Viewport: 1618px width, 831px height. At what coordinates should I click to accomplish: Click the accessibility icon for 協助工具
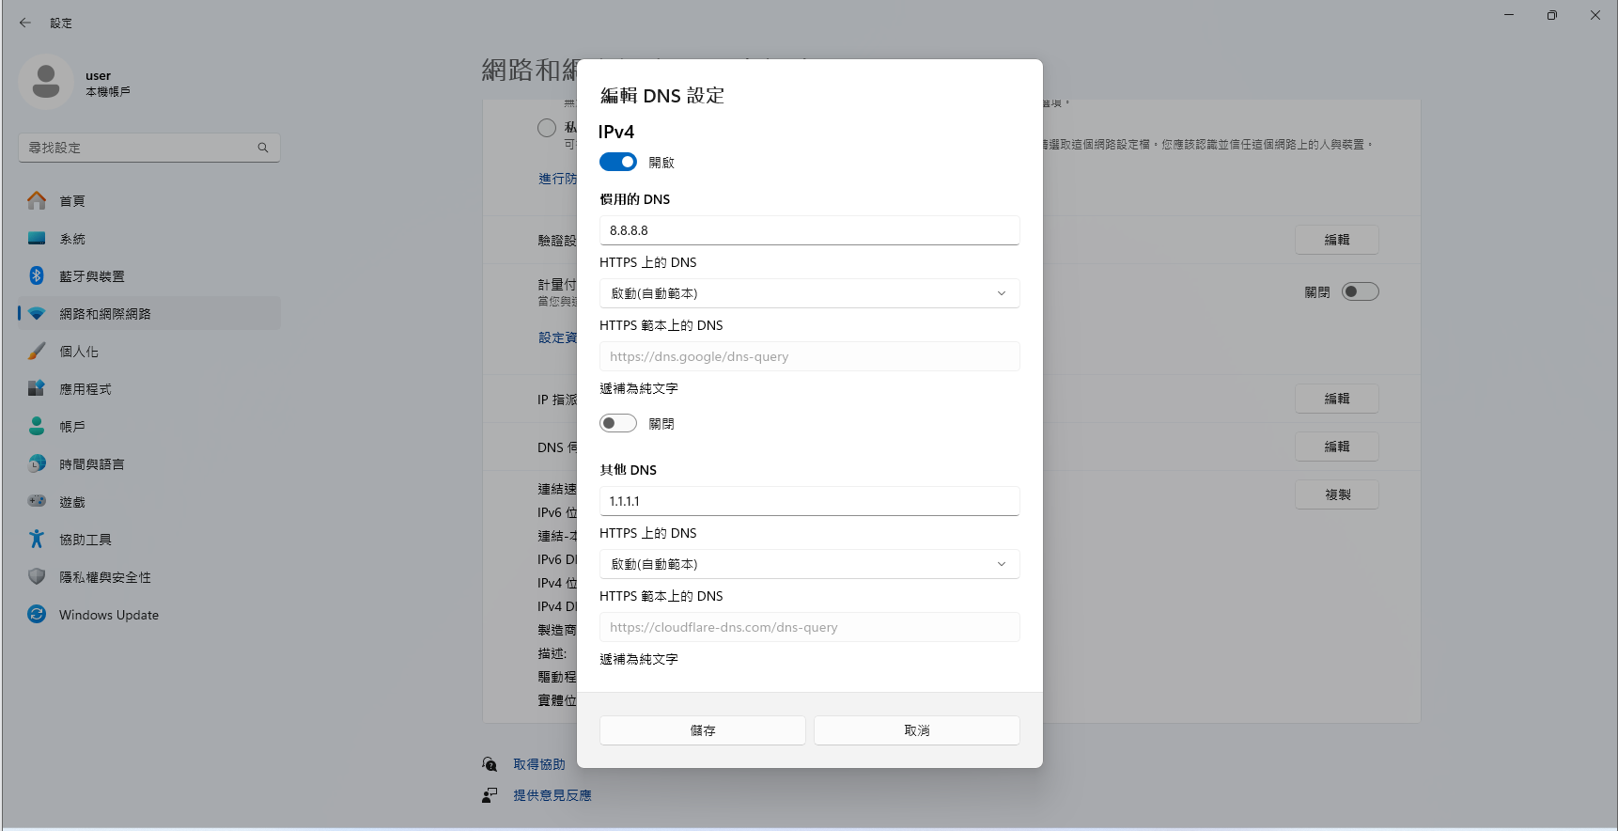pyautogui.click(x=37, y=539)
